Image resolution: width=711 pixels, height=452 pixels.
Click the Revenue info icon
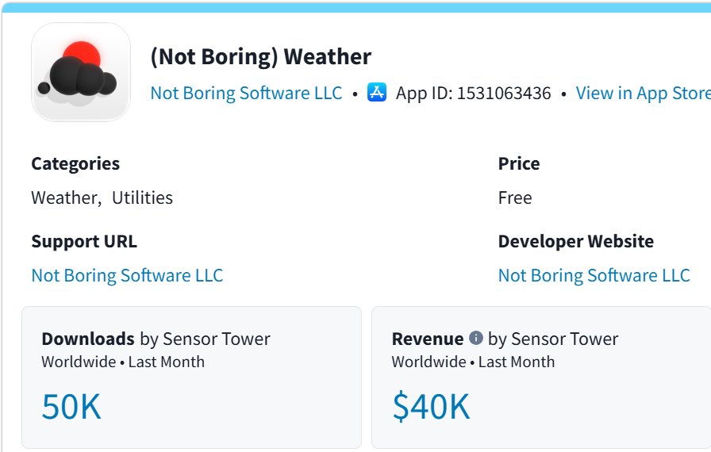(475, 338)
